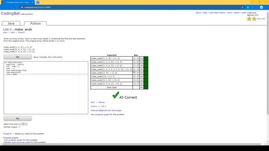The image size is (269, 151).
Task: Open the Editor font size dropdown
Action: coord(24,124)
